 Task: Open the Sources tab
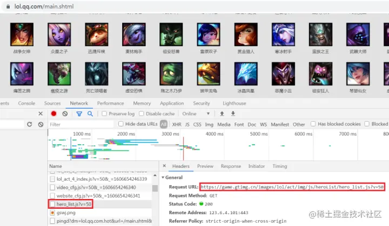[x=52, y=103]
